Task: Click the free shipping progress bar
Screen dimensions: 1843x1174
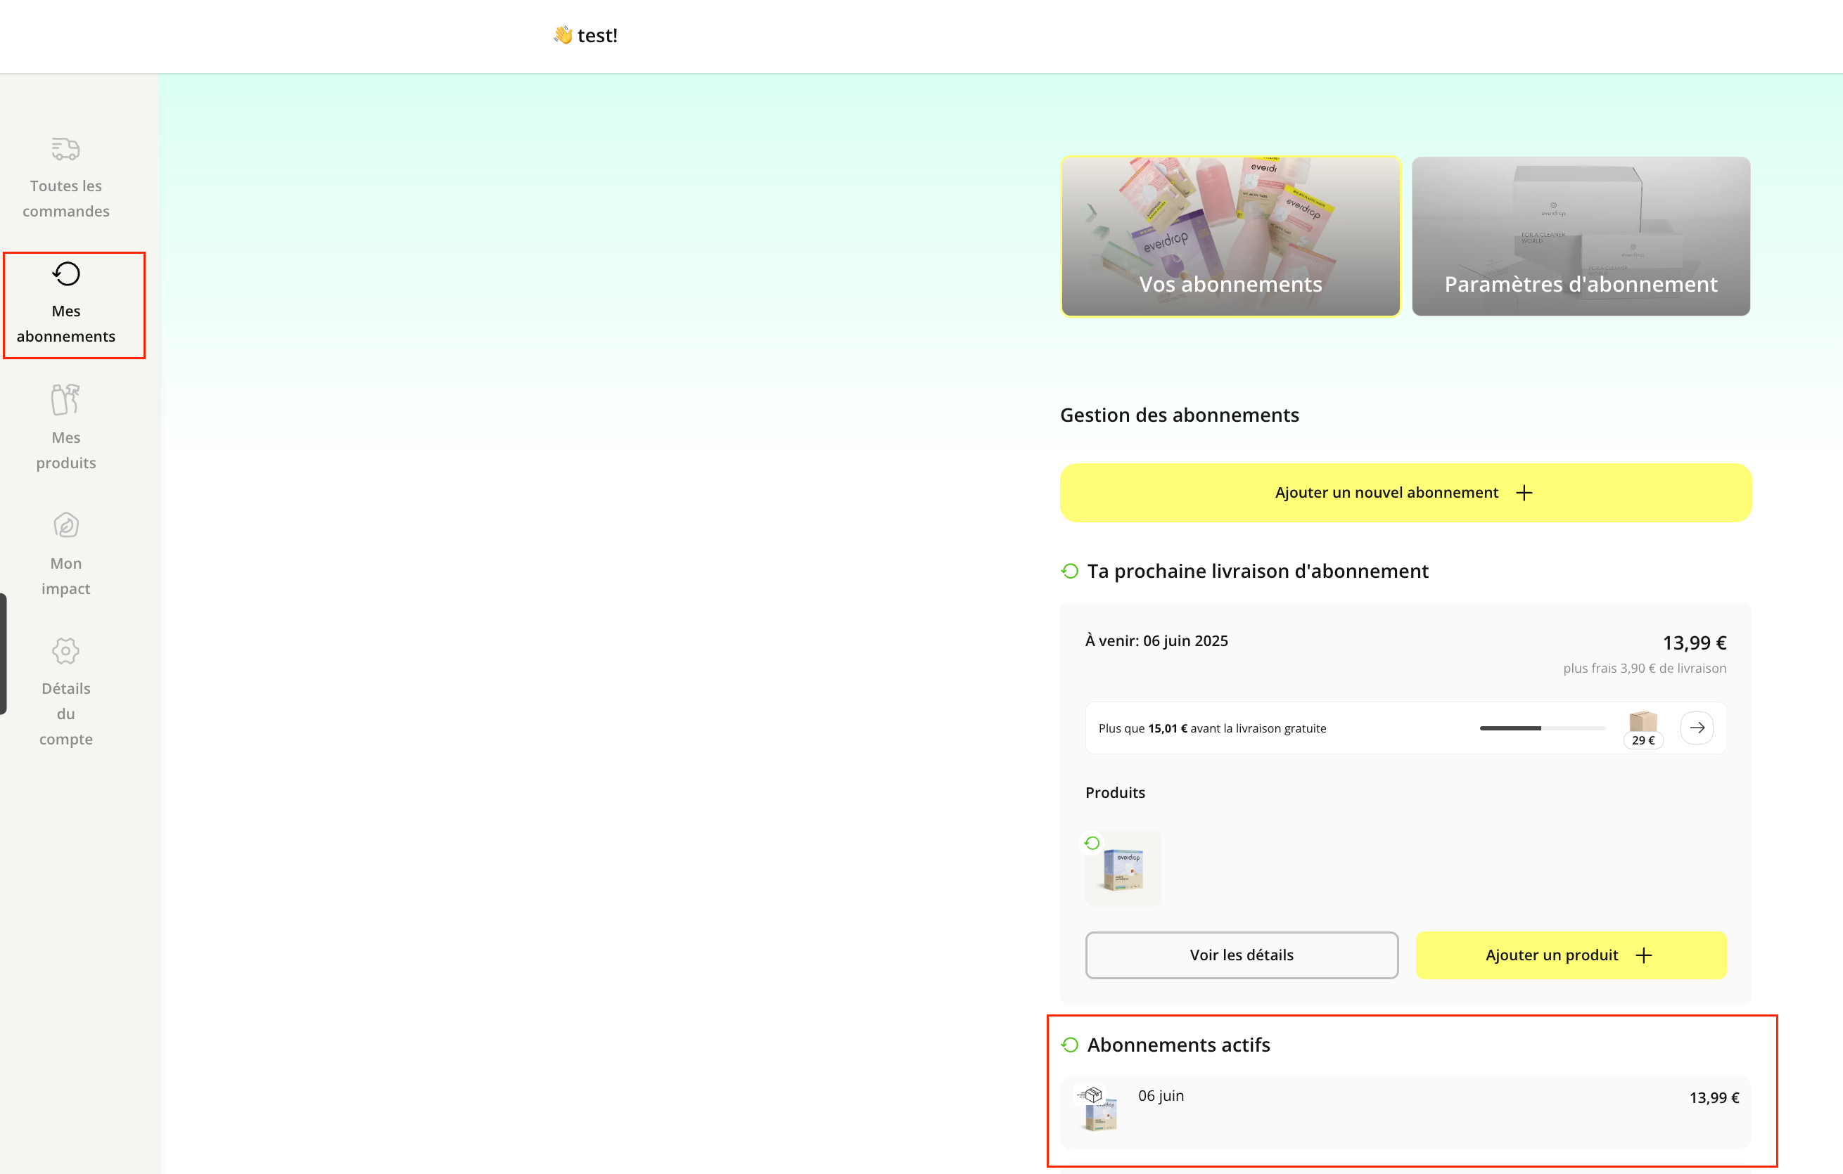Action: (1541, 728)
